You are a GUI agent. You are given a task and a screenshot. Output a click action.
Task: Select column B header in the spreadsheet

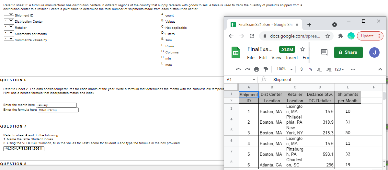[272, 87]
